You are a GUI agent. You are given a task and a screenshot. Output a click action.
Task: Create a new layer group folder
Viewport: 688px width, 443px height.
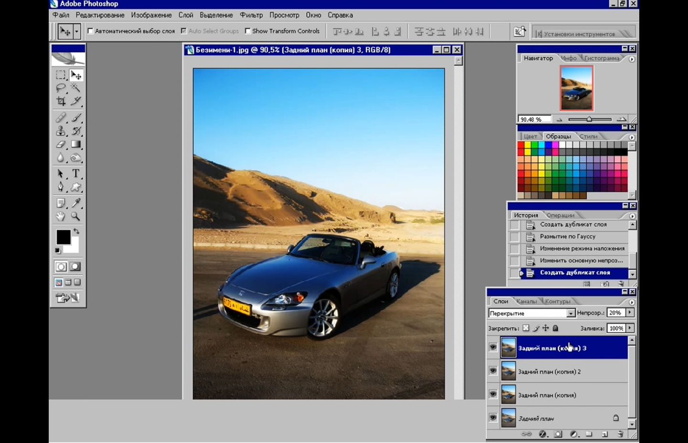[x=589, y=434]
